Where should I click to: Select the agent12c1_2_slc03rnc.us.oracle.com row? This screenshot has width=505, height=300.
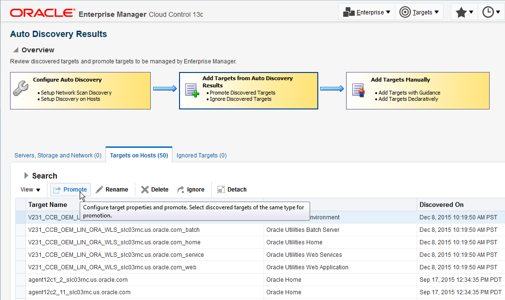coord(78,280)
